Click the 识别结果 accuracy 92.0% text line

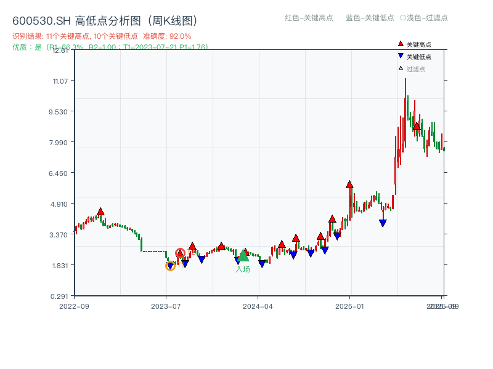[x=102, y=36]
